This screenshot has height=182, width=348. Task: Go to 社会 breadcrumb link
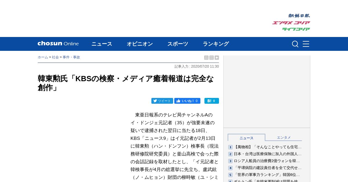(55, 57)
